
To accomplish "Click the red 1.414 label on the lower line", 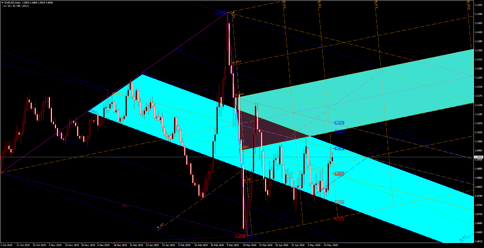I will click(124, 206).
